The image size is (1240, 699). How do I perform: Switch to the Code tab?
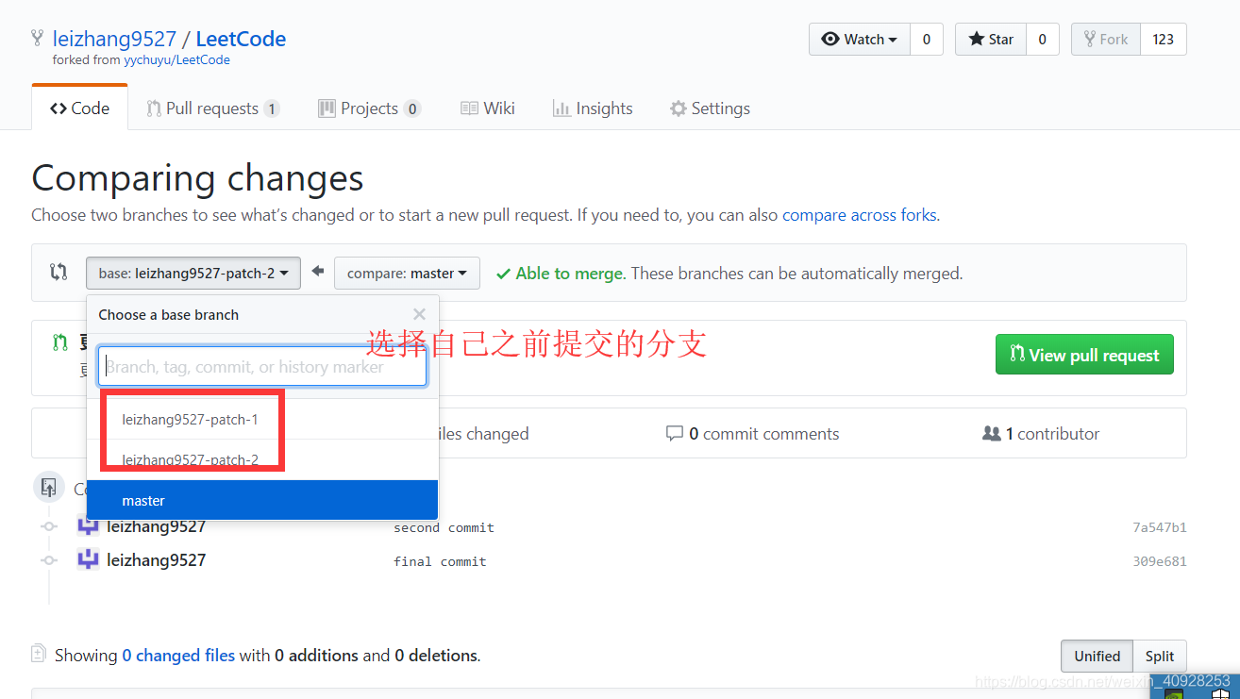pyautogui.click(x=79, y=108)
